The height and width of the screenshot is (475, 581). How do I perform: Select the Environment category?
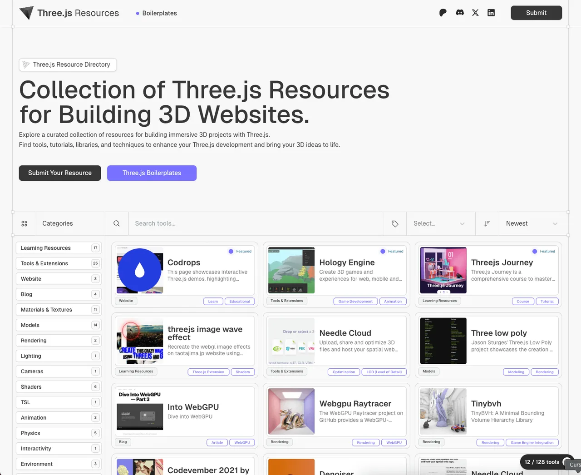(59, 464)
